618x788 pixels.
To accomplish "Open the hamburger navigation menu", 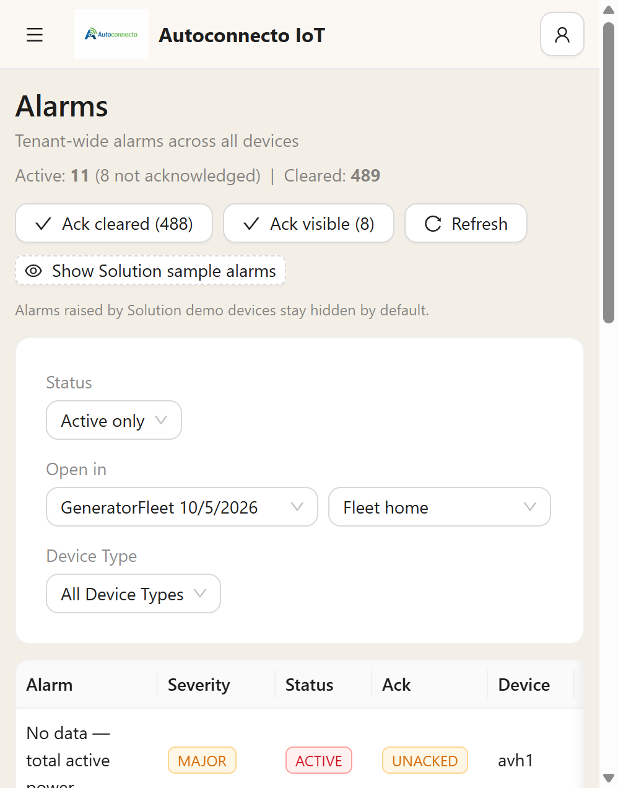I will coord(35,35).
